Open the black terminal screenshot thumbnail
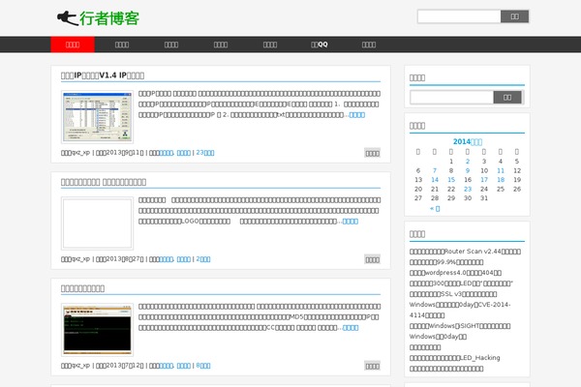The height and width of the screenshot is (387, 581). (x=97, y=330)
